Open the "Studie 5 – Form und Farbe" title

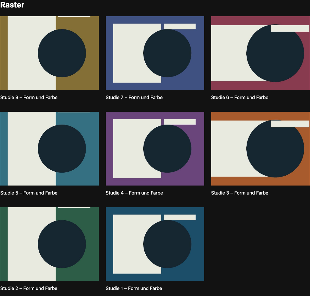pos(29,193)
